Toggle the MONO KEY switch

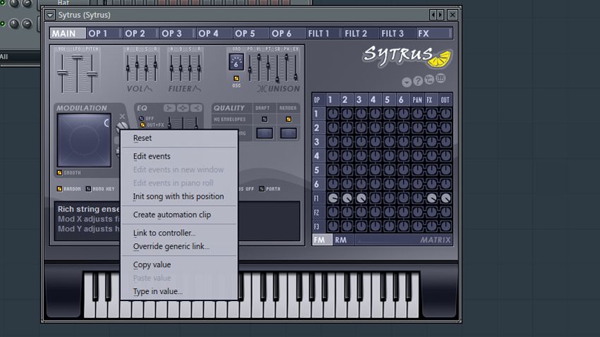(x=88, y=189)
